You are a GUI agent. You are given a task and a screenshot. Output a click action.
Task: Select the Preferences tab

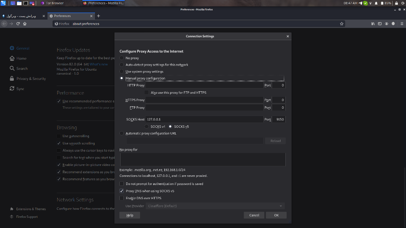click(x=71, y=16)
